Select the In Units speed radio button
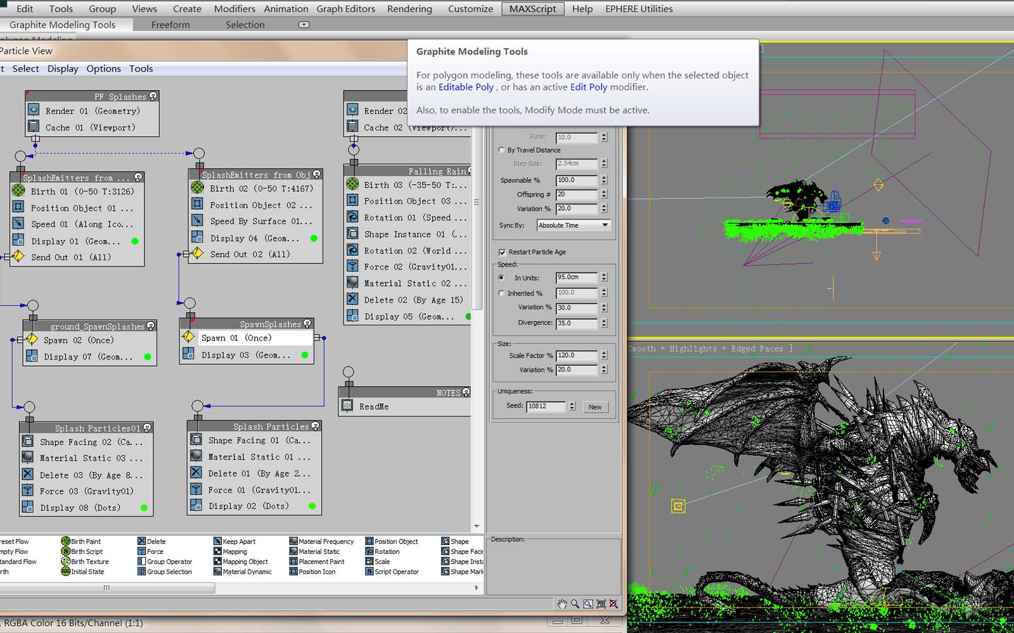 (502, 278)
